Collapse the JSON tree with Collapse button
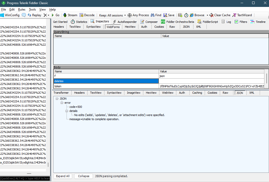Viewport: 269px width, 182px height. pyautogui.click(x=83, y=176)
